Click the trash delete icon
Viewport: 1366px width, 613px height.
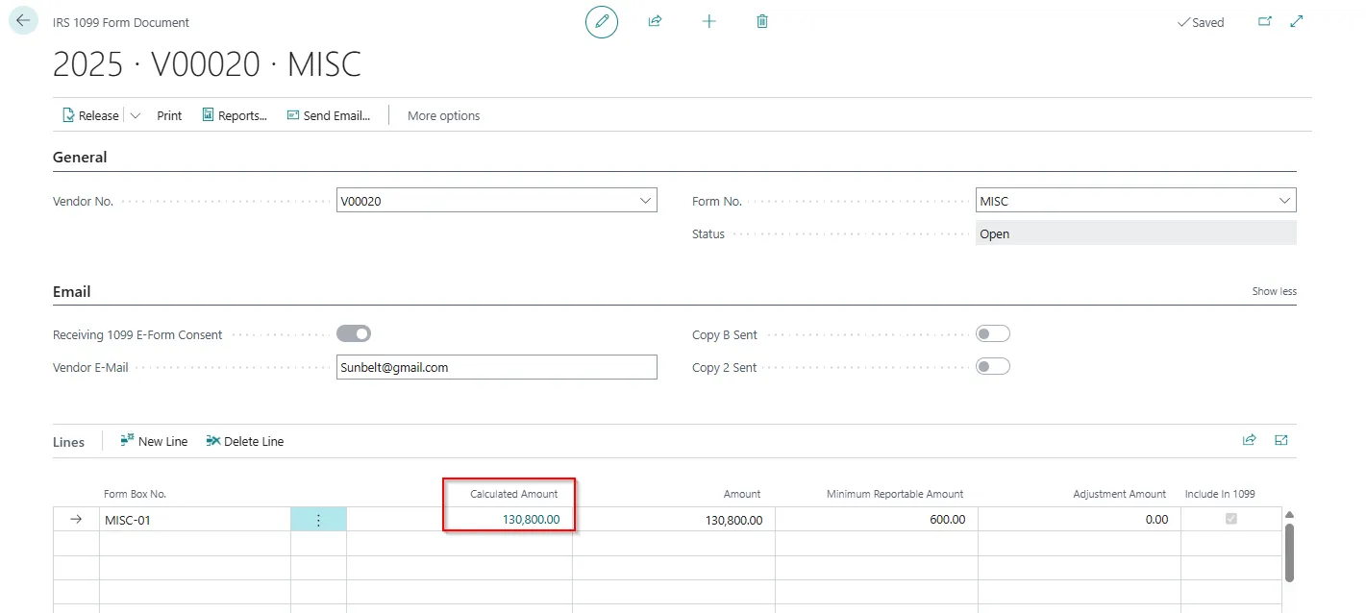(x=762, y=21)
